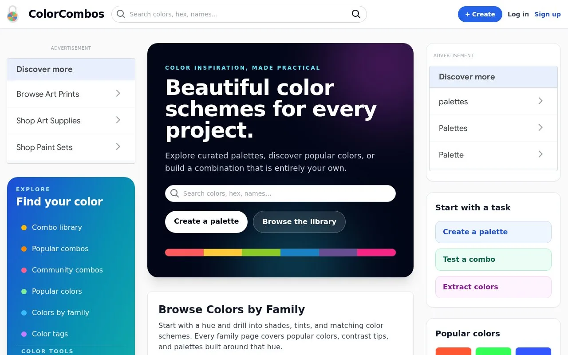Expand the Browse Art Prints chevron
The height and width of the screenshot is (355, 568).
pyautogui.click(x=118, y=93)
